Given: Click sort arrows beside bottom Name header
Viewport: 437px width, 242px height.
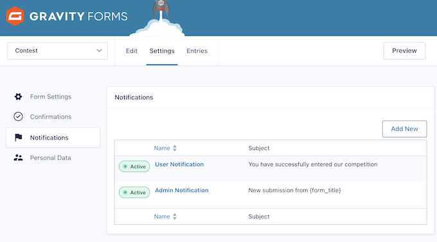Looking at the screenshot, I should (x=175, y=216).
